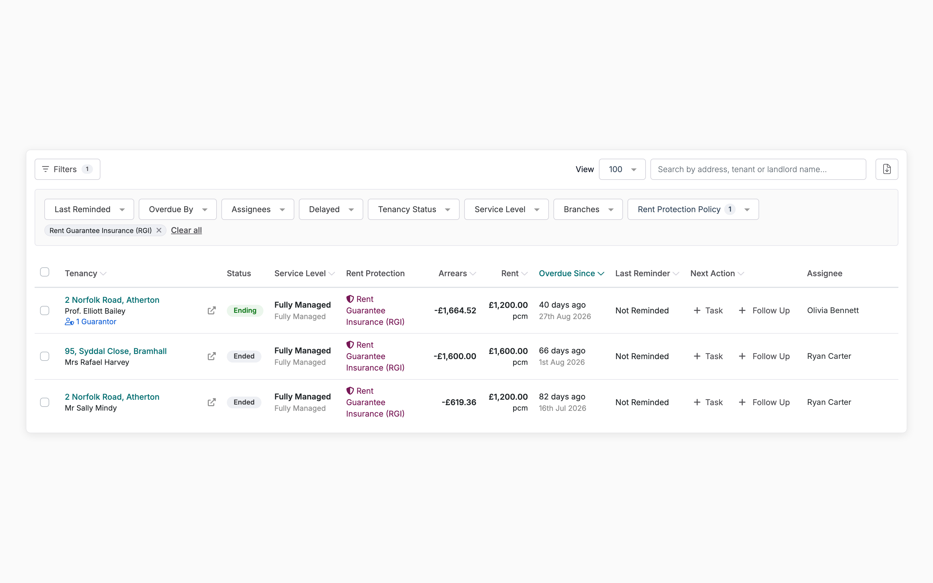This screenshot has width=933, height=583.
Task: Open 95, Syddal Close, Bramhall tenancy
Action: [x=116, y=351]
